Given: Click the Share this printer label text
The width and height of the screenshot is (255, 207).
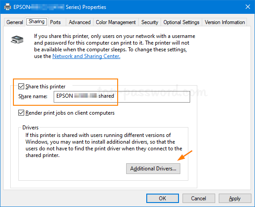Looking at the screenshot, I should [45, 87].
